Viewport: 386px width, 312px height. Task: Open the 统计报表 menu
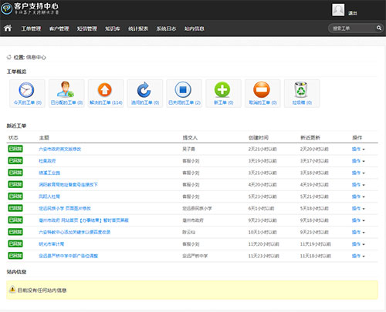(x=138, y=29)
